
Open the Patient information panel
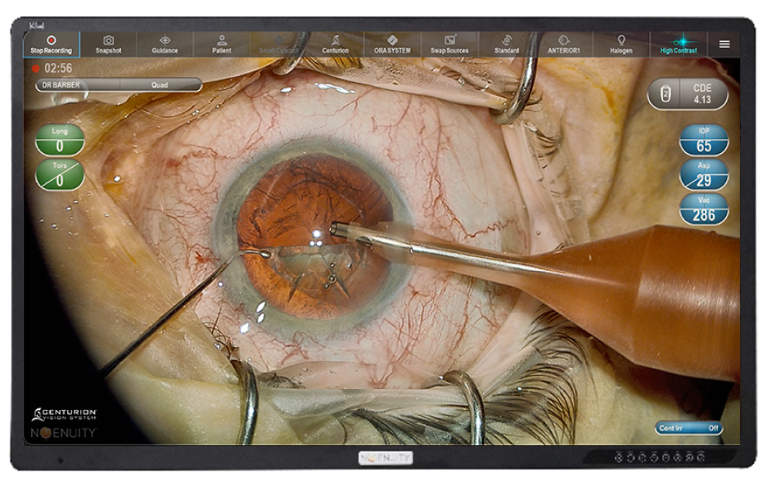(x=221, y=44)
